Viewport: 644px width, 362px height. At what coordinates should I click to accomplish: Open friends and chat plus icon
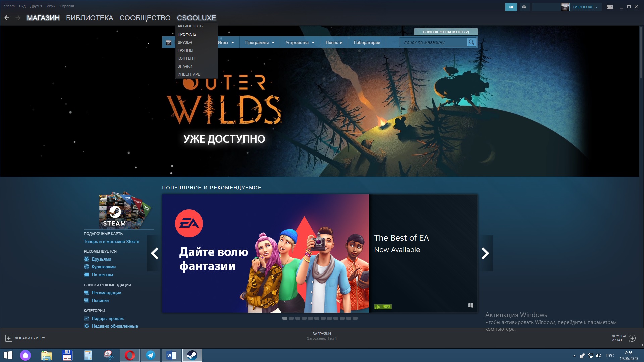(x=632, y=338)
